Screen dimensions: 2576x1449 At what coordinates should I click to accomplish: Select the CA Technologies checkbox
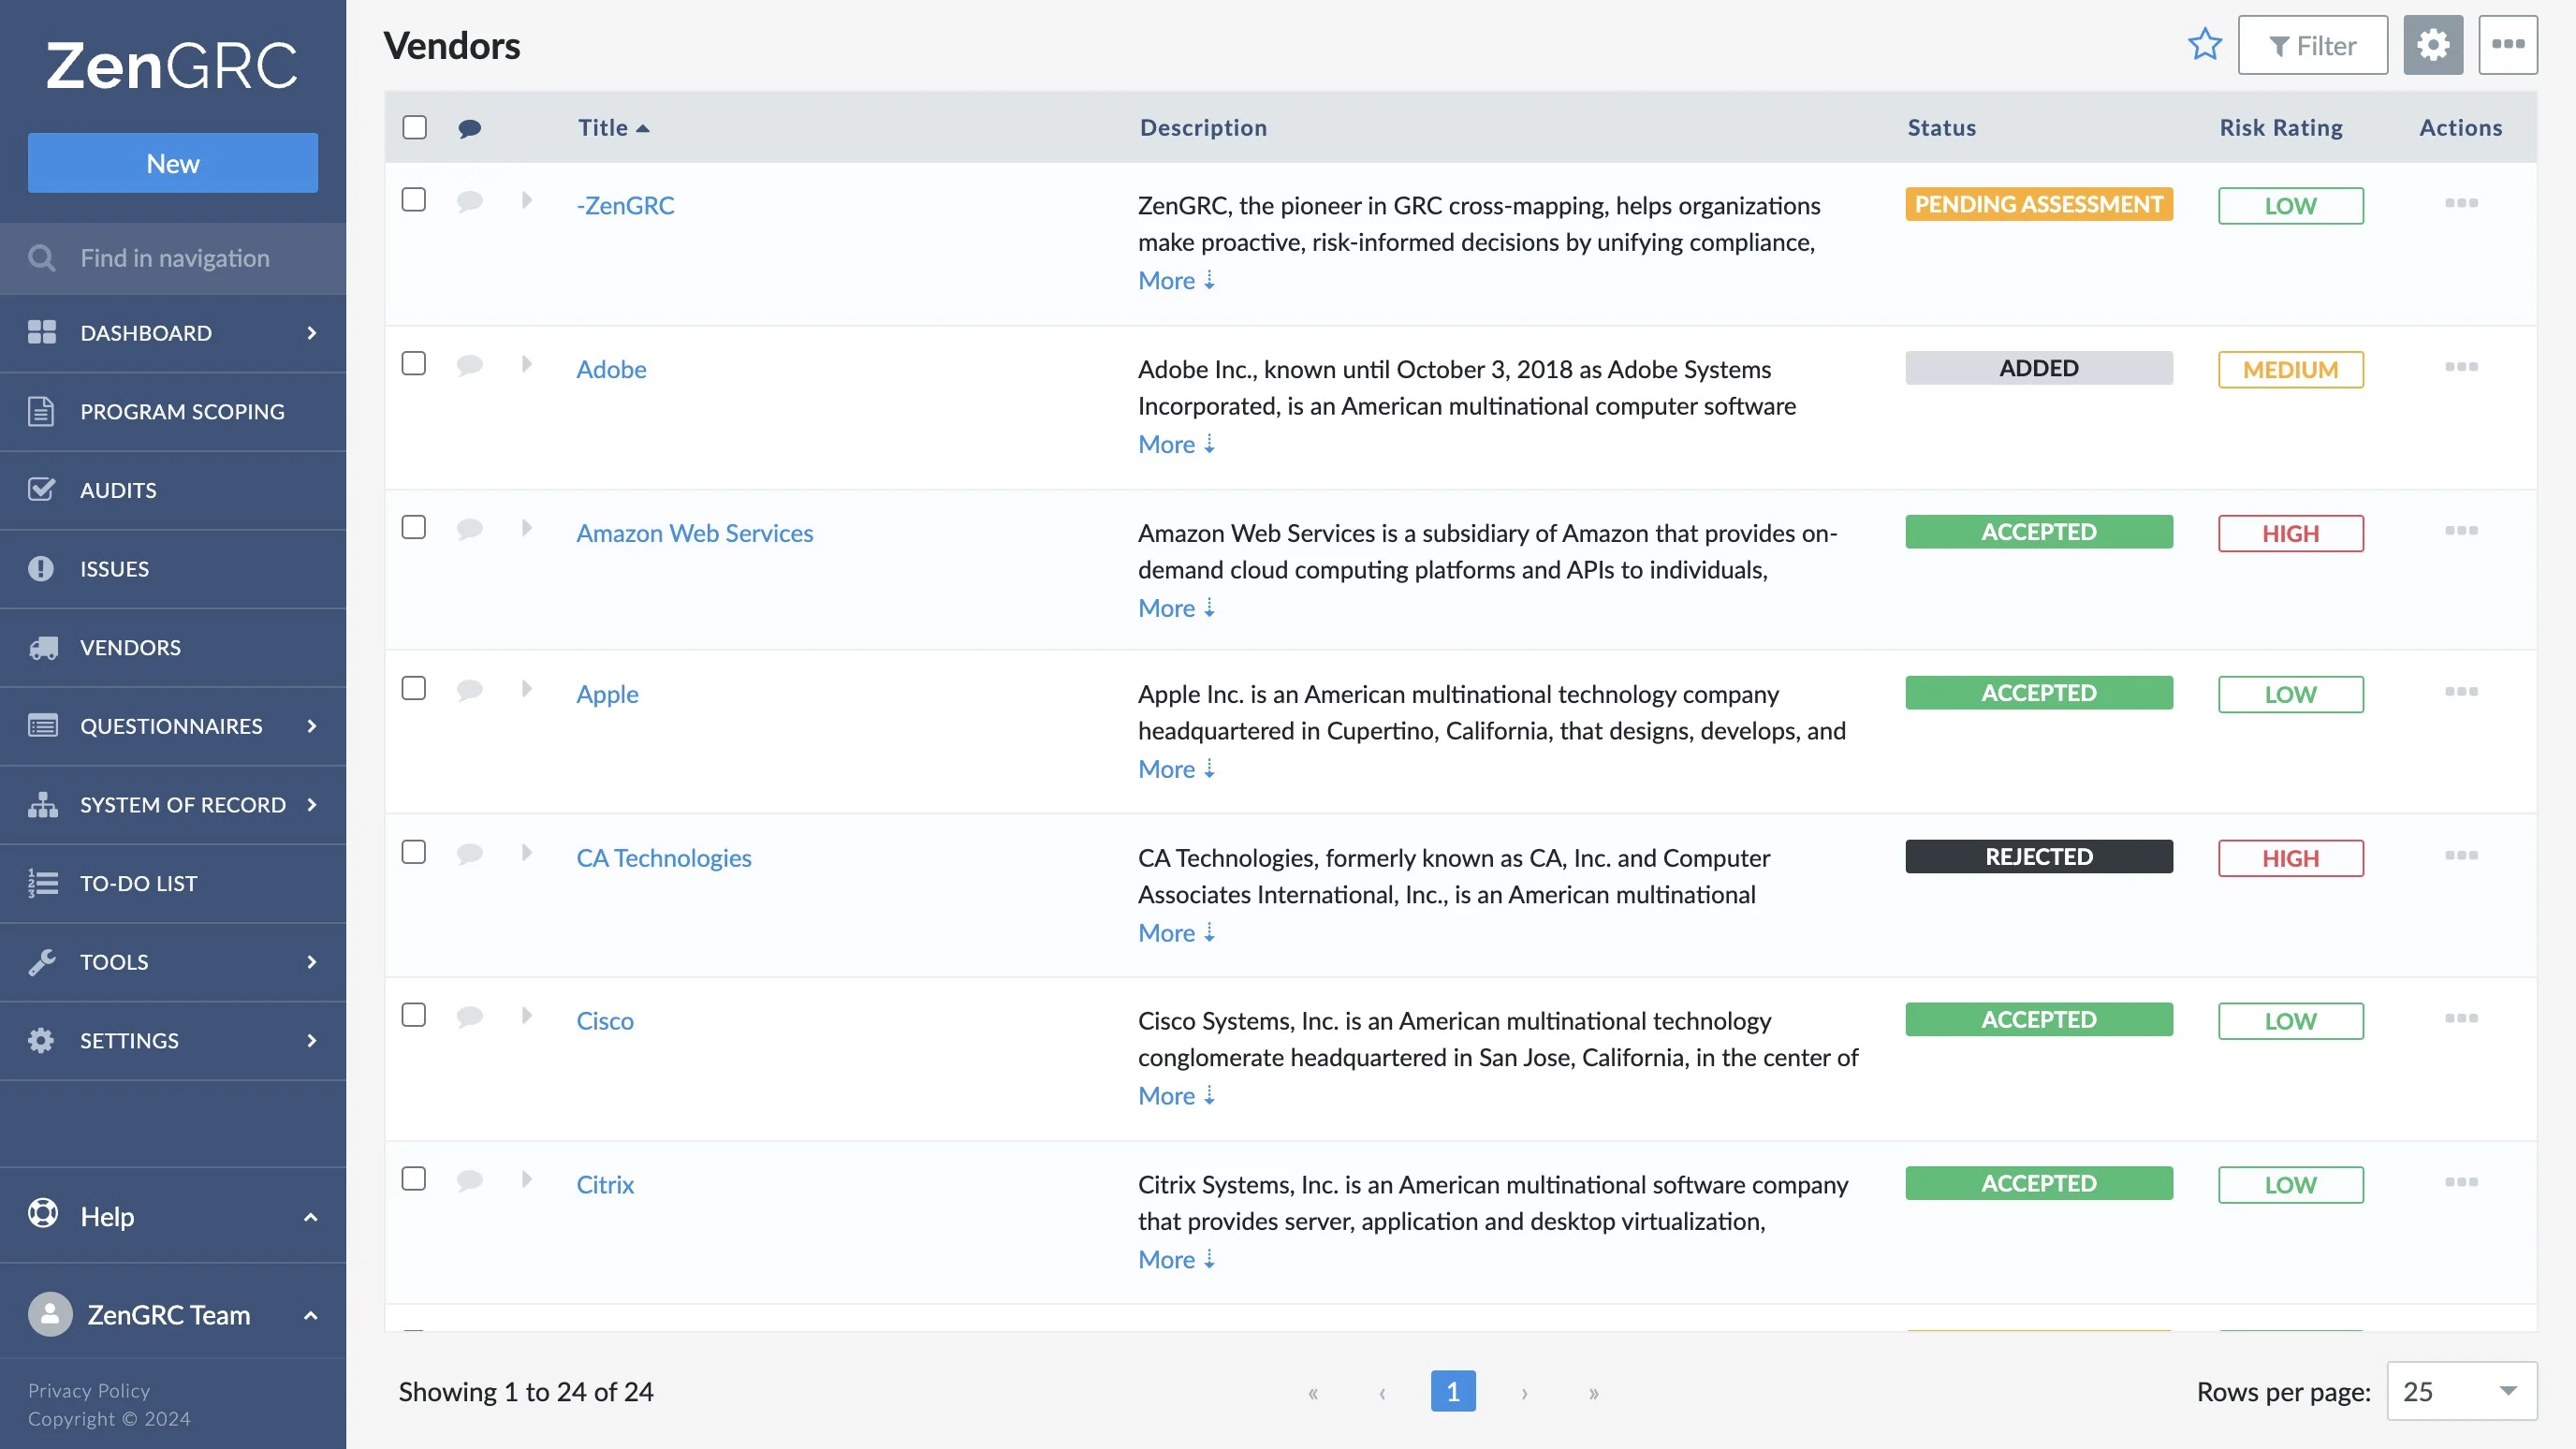point(414,853)
